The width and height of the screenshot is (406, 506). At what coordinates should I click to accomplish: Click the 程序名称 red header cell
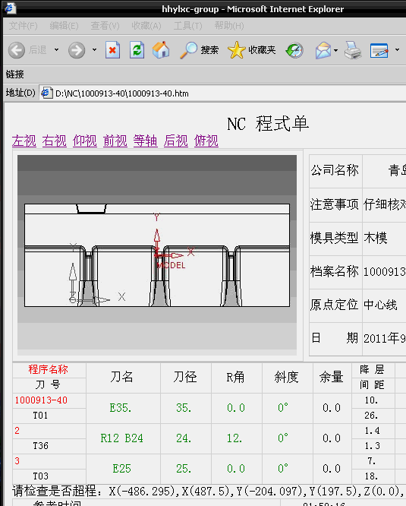pyautogui.click(x=49, y=370)
